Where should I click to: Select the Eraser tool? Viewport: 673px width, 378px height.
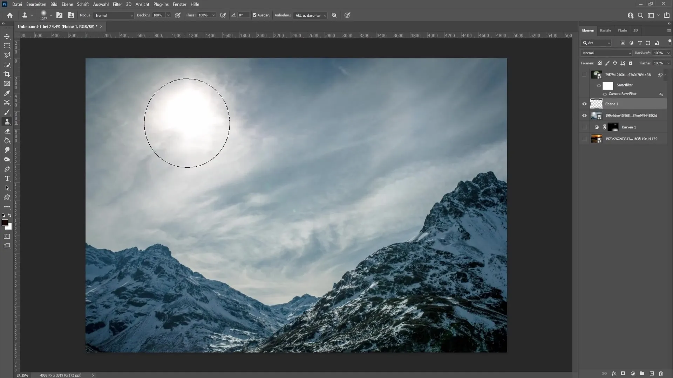[x=7, y=131]
